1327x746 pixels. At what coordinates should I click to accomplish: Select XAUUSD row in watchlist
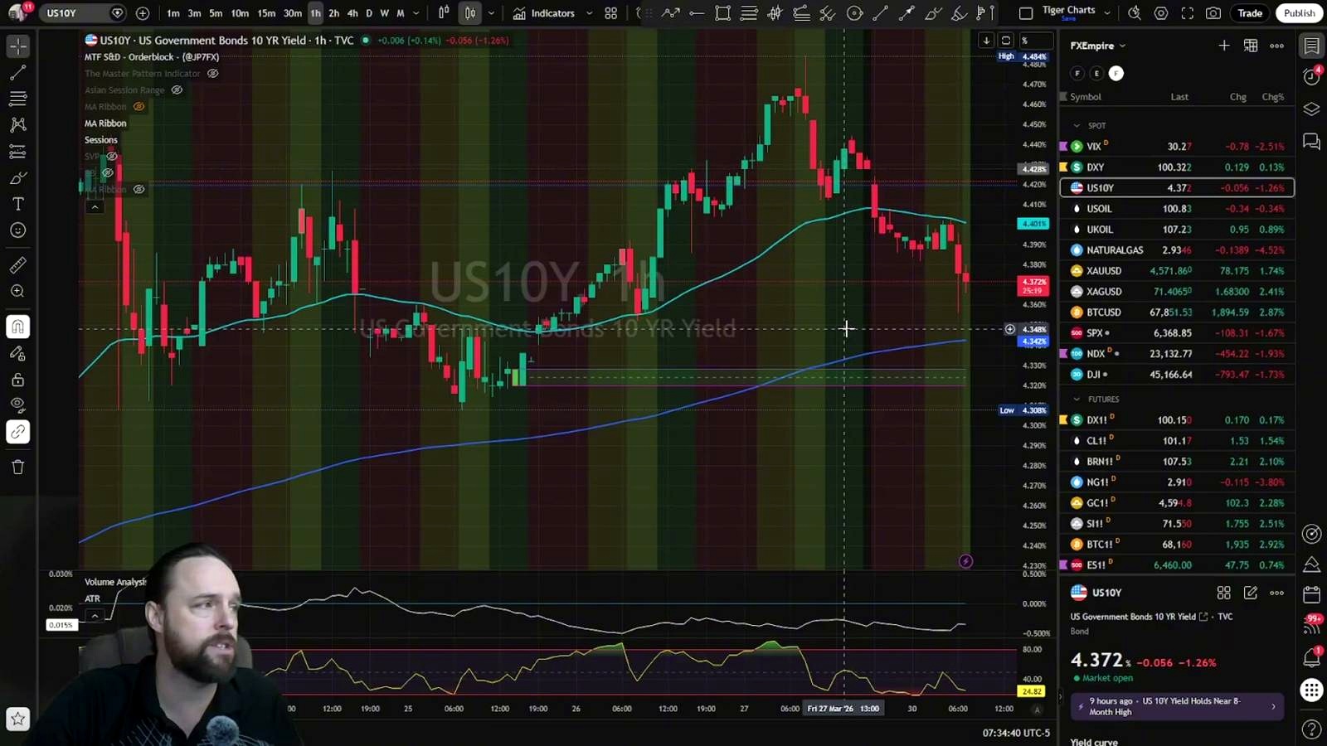pyautogui.click(x=1177, y=271)
